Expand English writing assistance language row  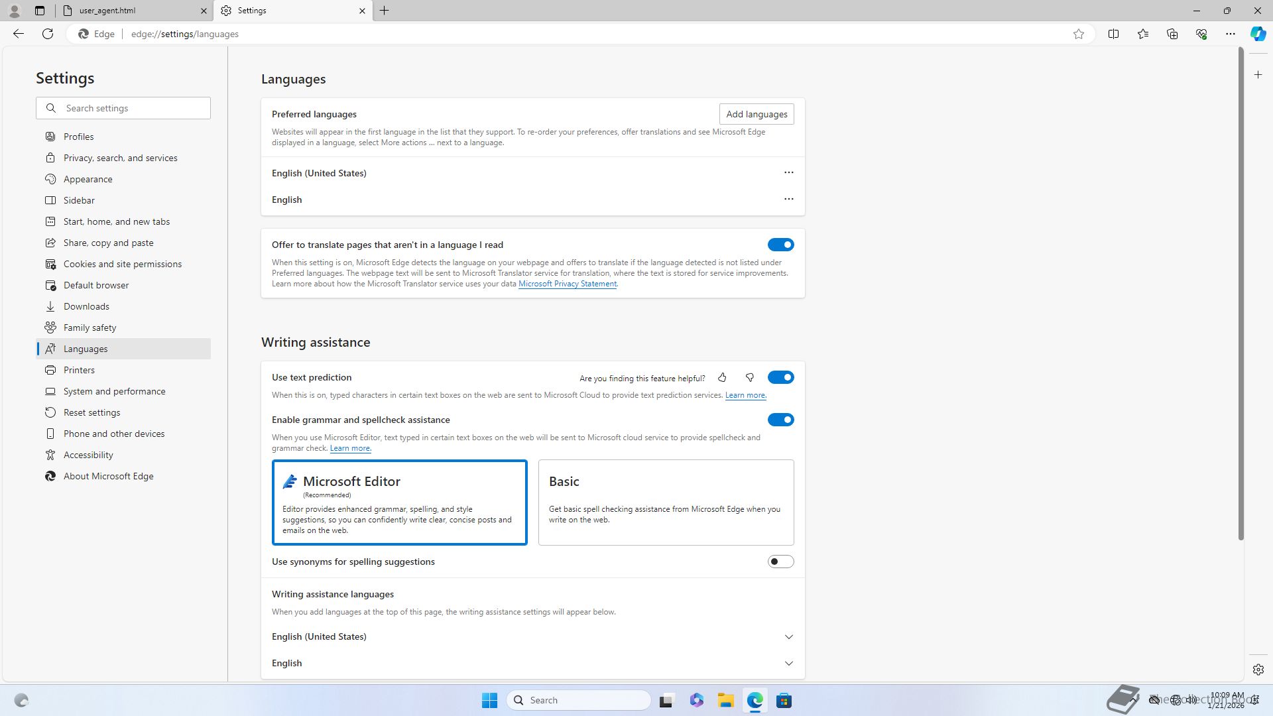click(x=788, y=663)
